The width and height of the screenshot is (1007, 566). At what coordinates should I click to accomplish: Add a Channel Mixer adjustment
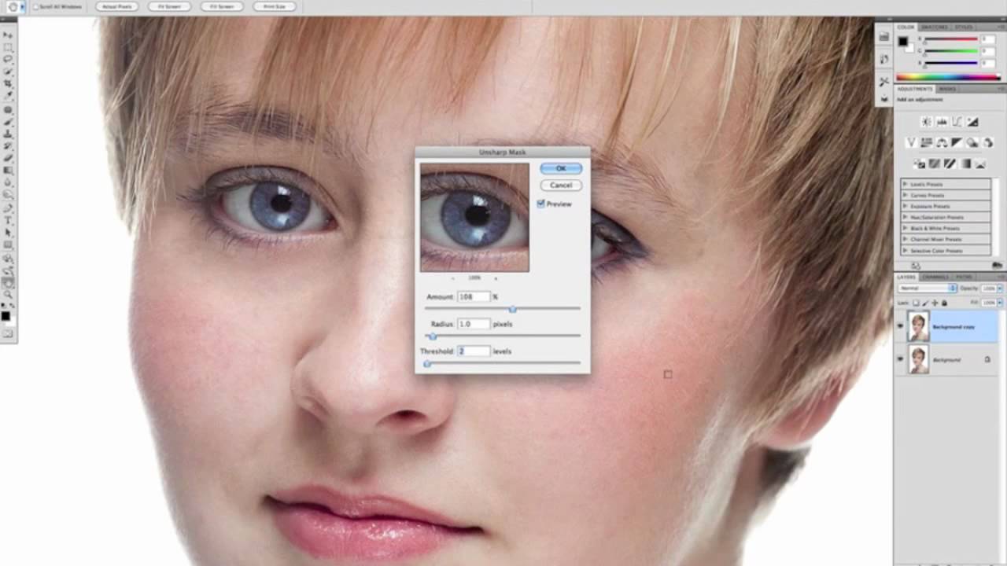coord(988,142)
